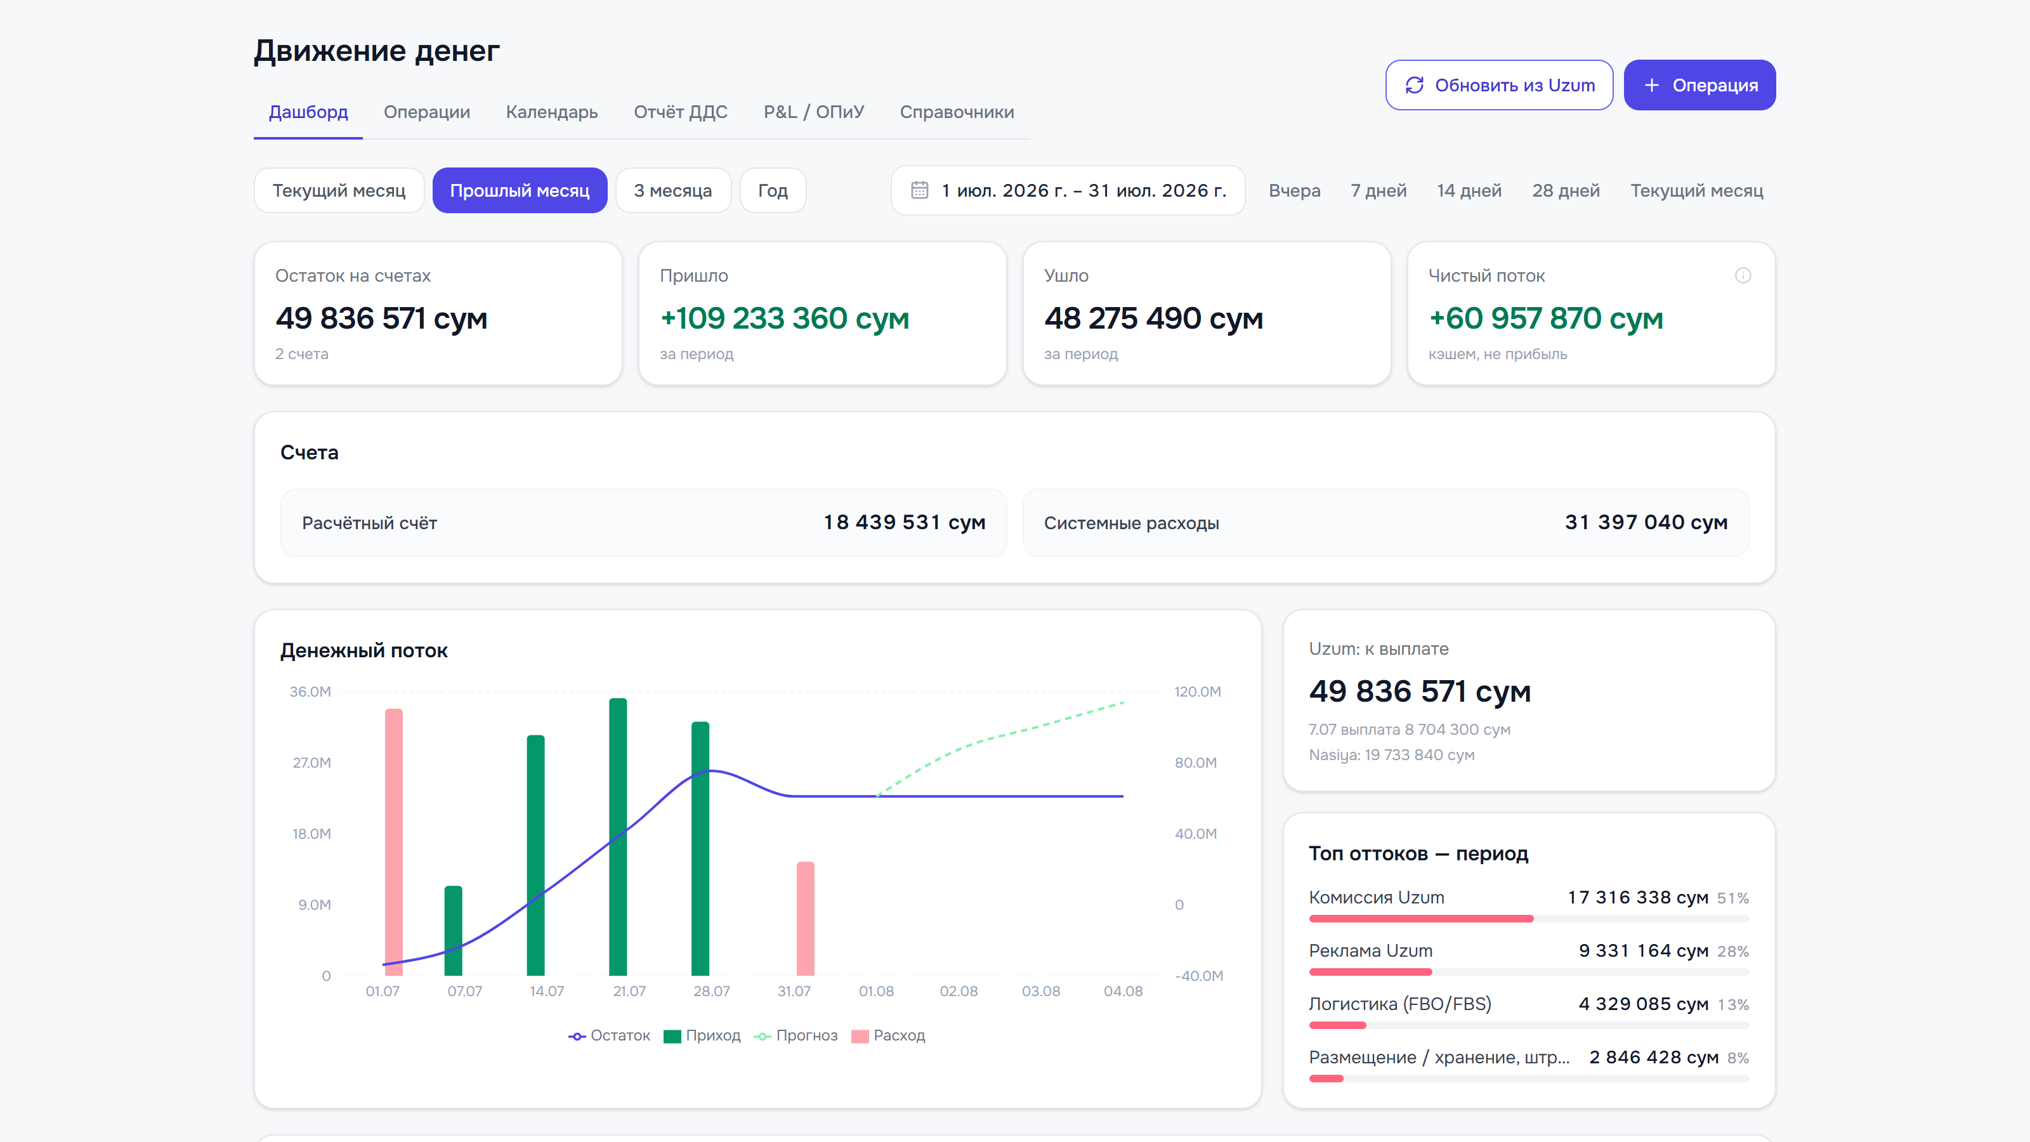Click the Nasiya: 19 733 840 сум line
2030x1142 pixels.
click(1392, 755)
